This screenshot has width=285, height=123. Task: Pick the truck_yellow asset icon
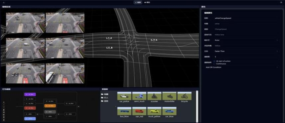click(x=154, y=111)
